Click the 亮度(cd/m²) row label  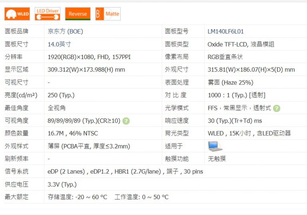click(x=21, y=95)
